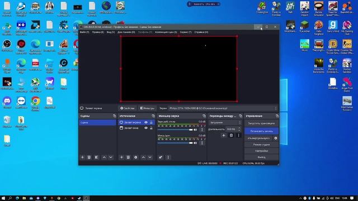
Task: Start the virtual camera button
Action: coord(258,138)
